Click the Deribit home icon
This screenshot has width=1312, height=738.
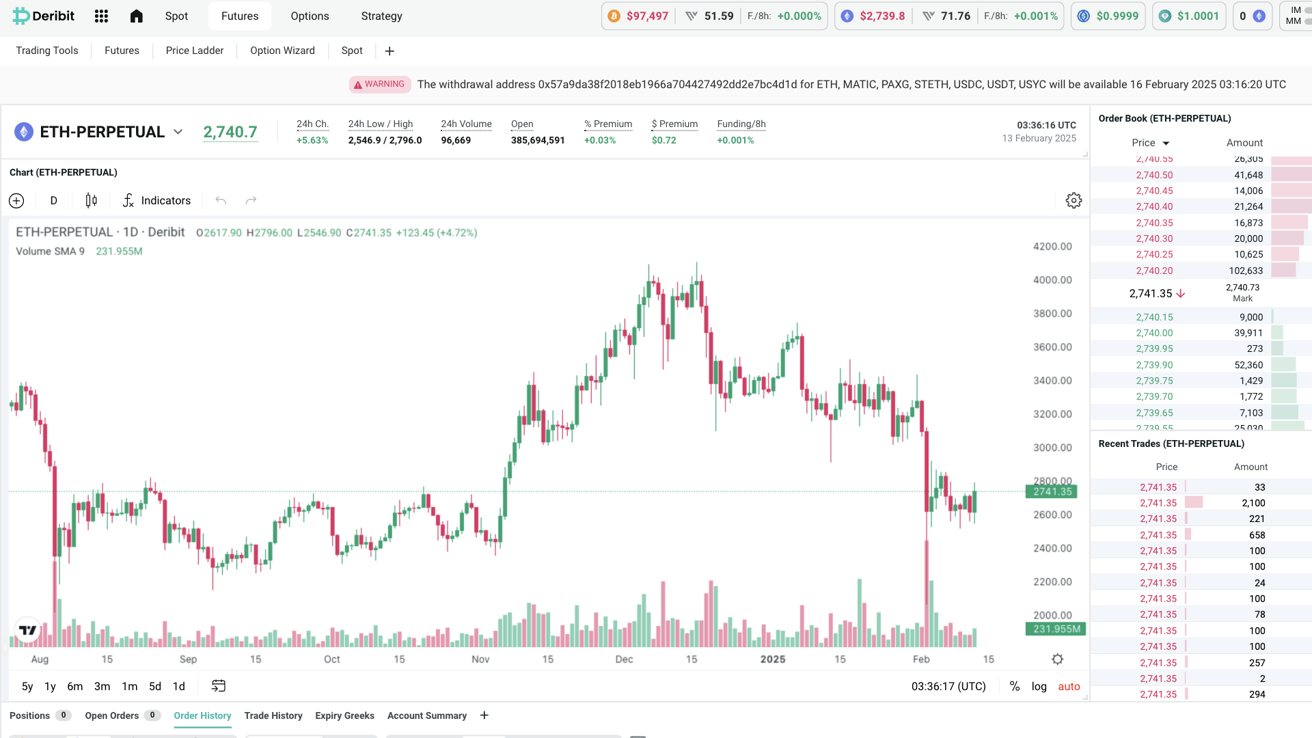coord(136,16)
